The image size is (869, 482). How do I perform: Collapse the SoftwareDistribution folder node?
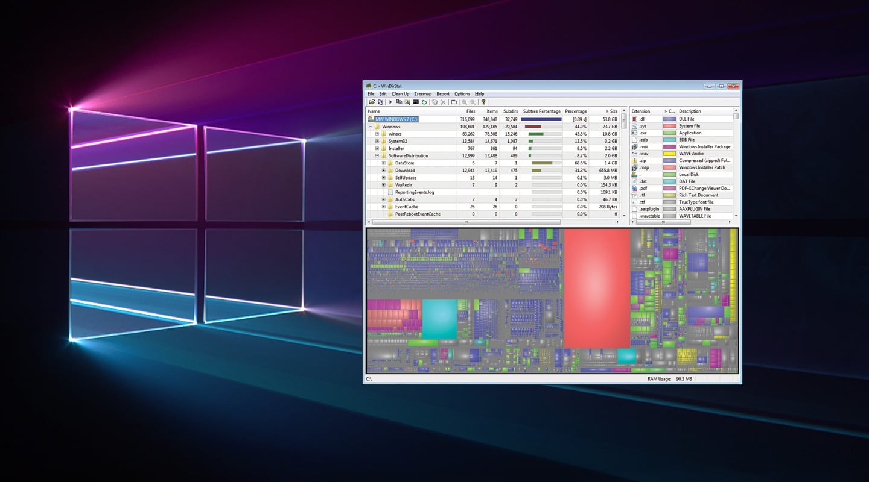[x=377, y=155]
